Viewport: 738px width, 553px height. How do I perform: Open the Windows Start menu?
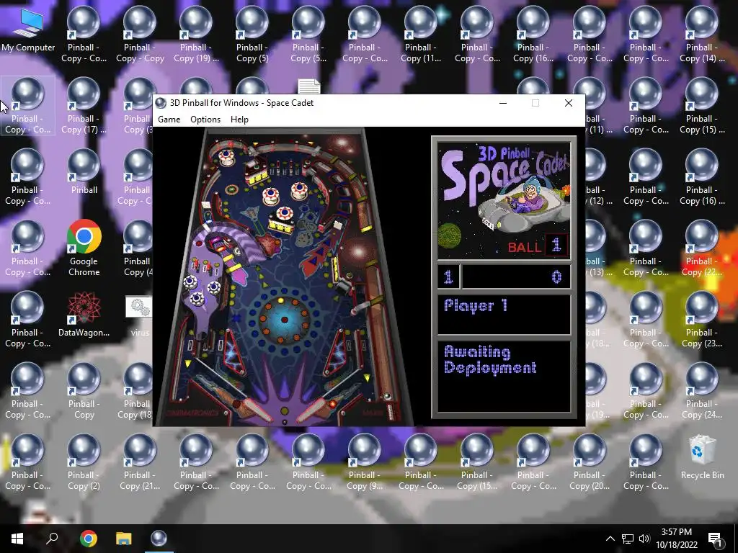point(17,539)
